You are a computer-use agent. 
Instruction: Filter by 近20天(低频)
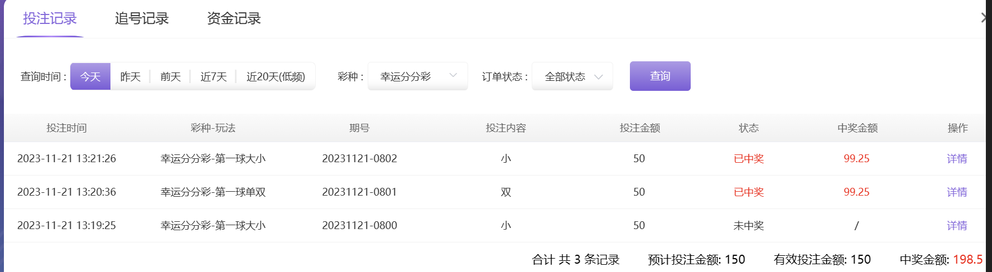click(x=276, y=76)
